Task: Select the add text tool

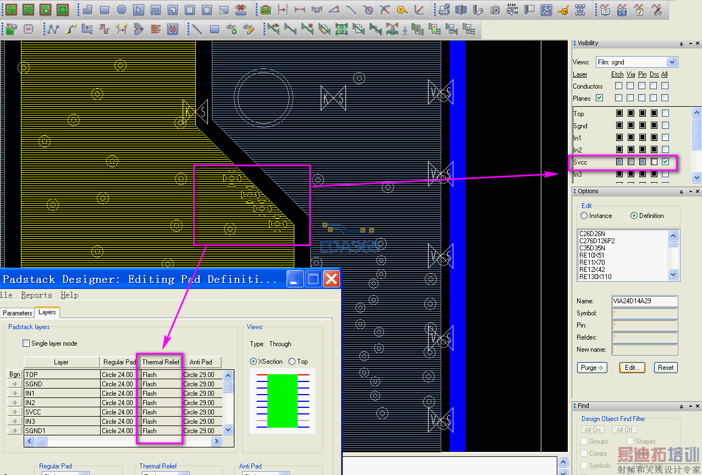Action: (232, 29)
